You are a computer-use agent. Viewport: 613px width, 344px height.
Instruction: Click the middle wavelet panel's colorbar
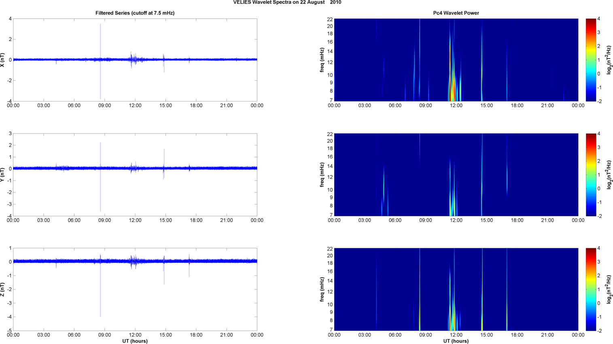[591, 175]
